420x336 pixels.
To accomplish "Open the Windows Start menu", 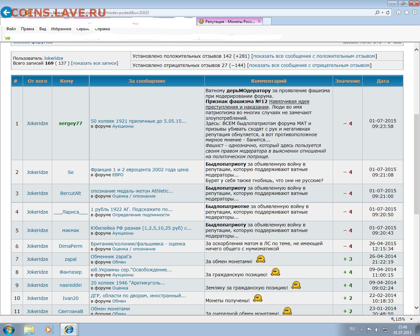I will 9,329.
